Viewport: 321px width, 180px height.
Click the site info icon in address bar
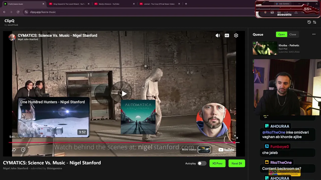coord(26,12)
